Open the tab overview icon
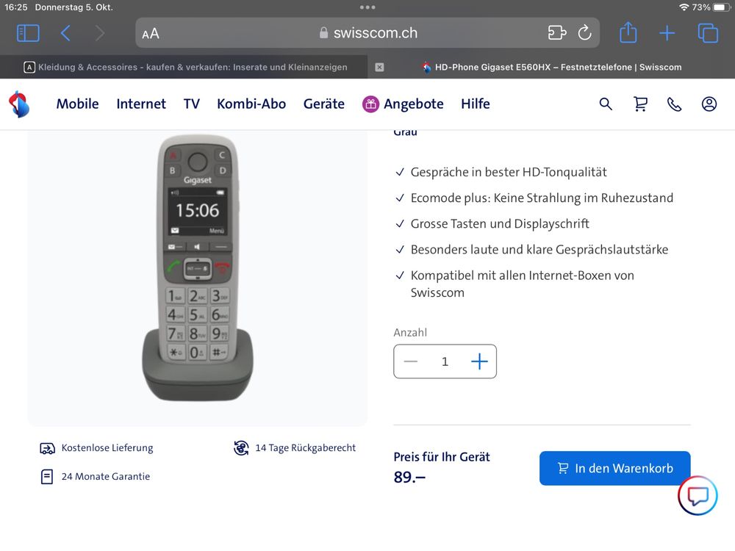 707,32
